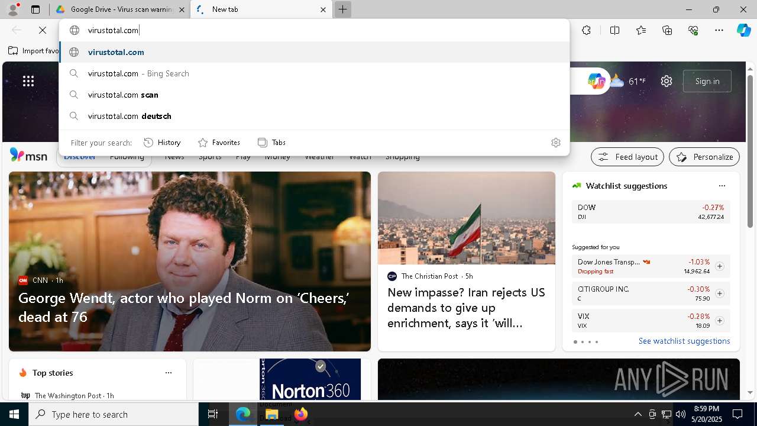Open the page settings gear icon
Screen dimensions: 757x426
(667, 81)
